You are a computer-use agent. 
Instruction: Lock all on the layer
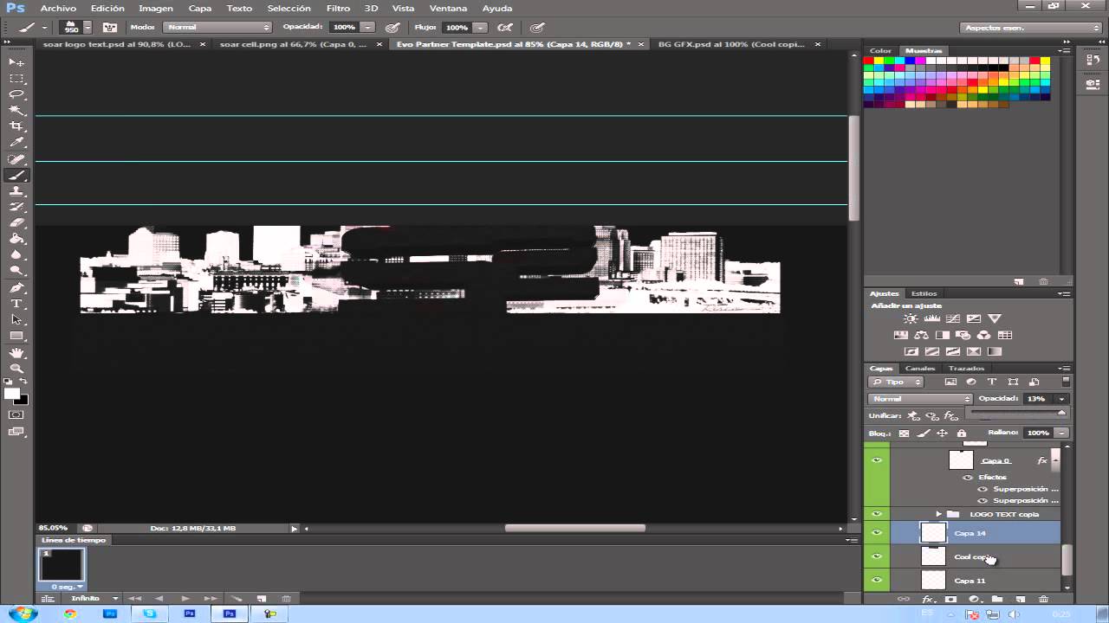961,433
